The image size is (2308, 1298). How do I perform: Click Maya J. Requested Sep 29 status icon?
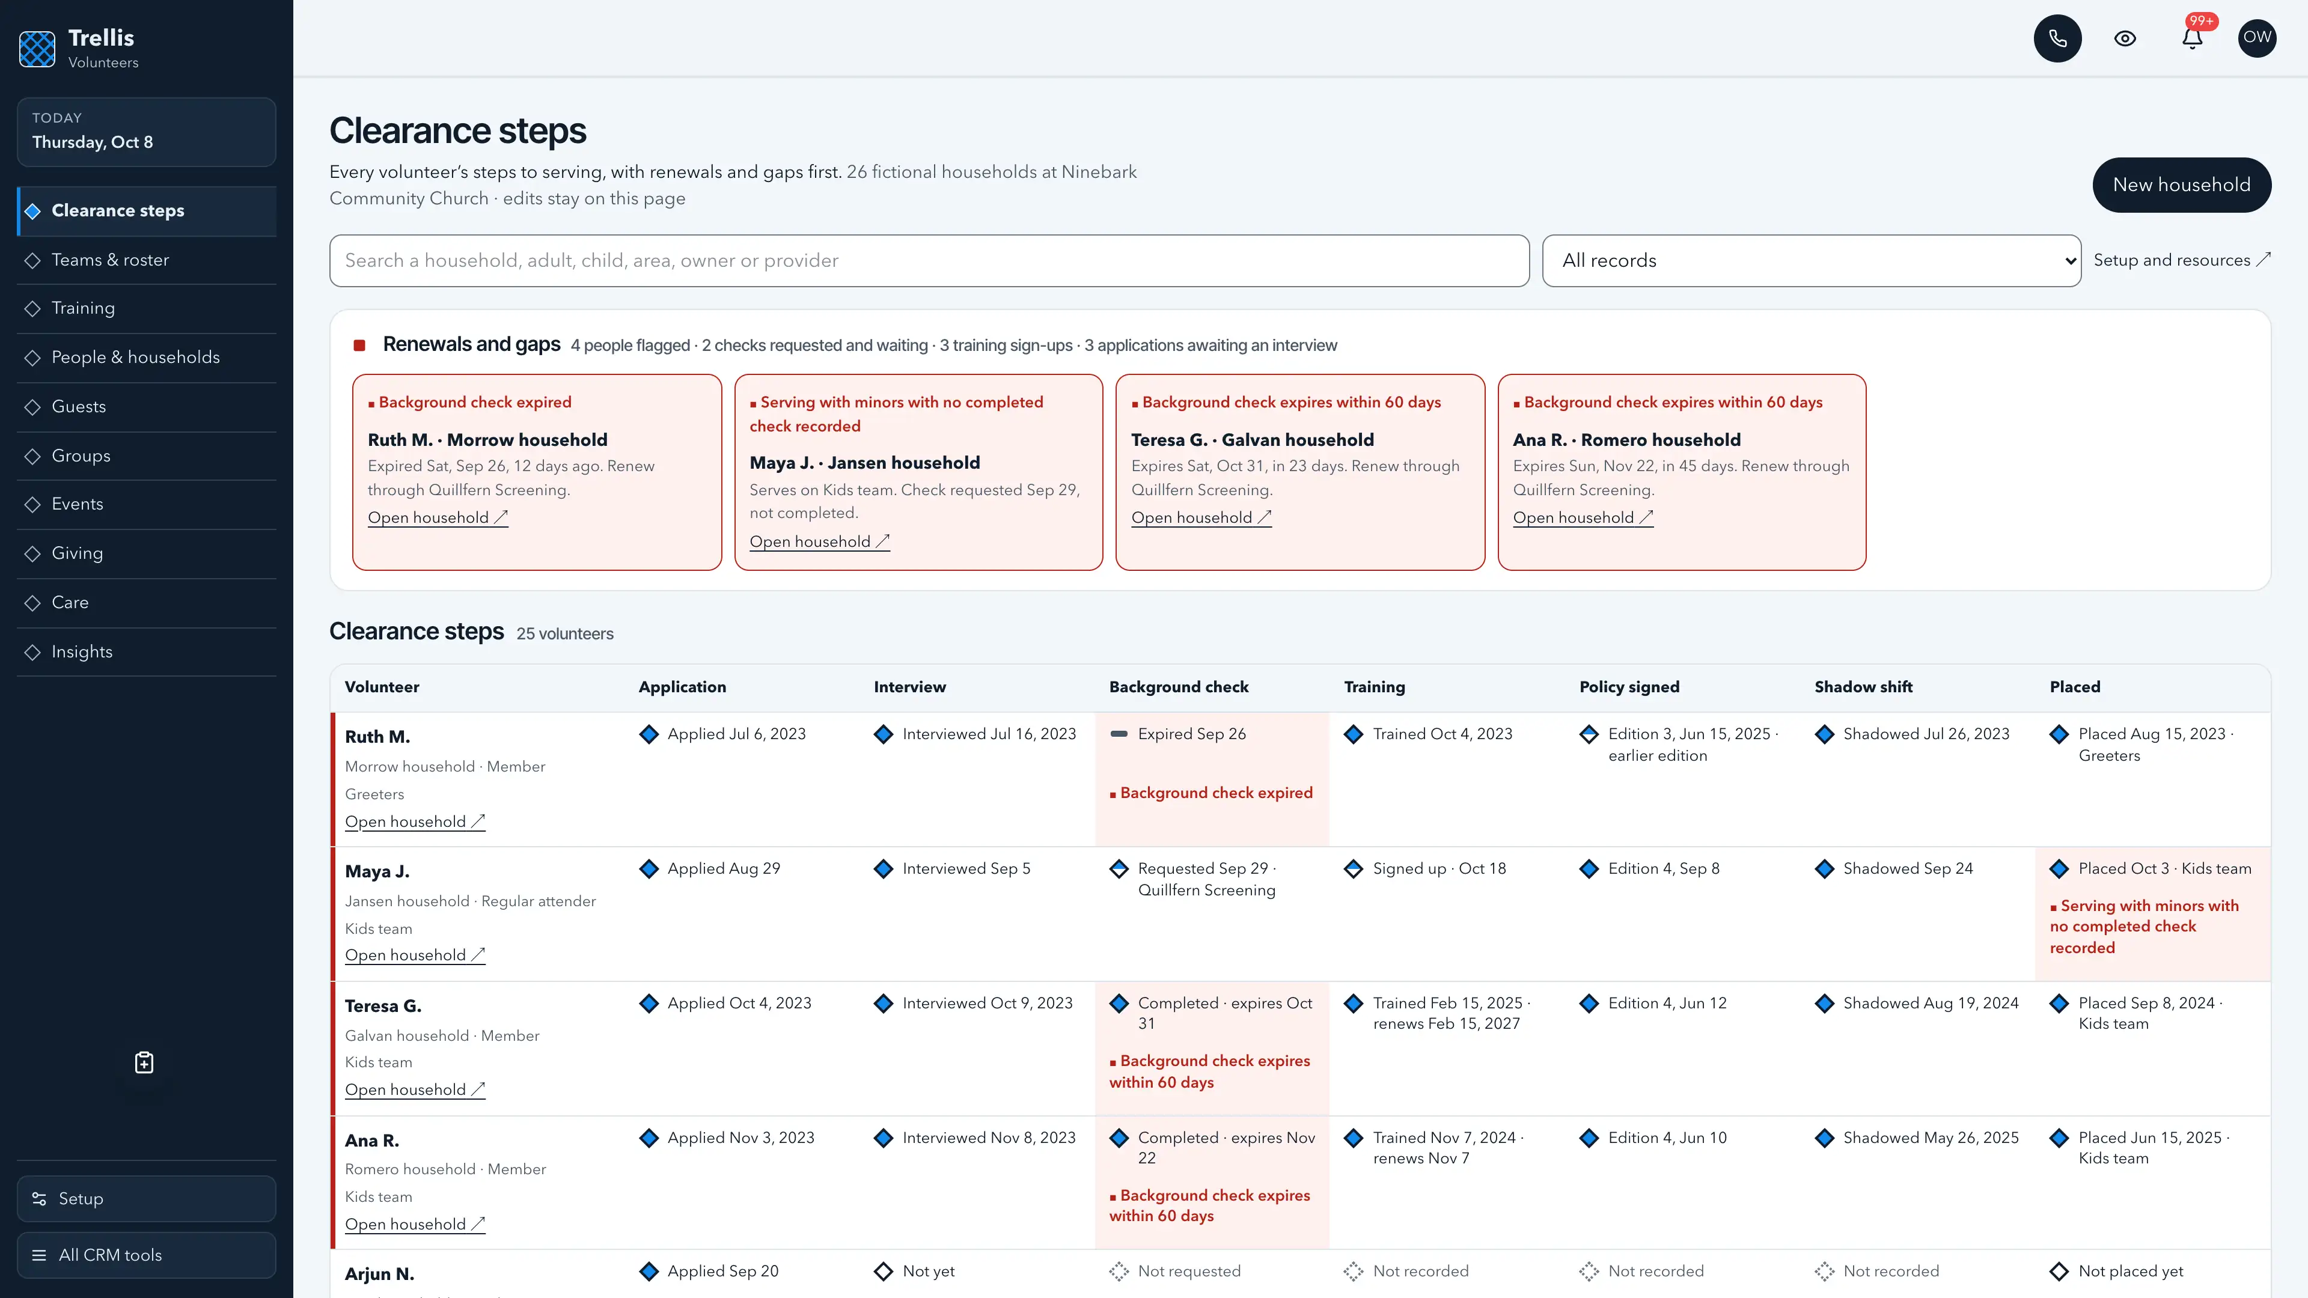pos(1119,868)
